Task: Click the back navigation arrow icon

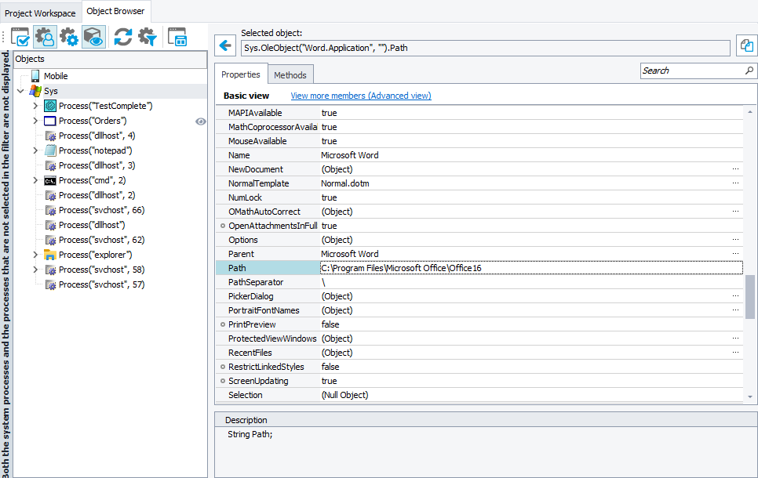Action: (225, 45)
